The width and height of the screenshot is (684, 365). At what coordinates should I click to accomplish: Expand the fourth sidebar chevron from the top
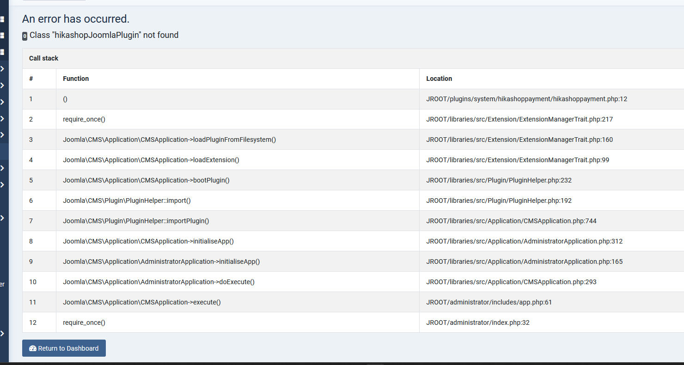click(2, 119)
